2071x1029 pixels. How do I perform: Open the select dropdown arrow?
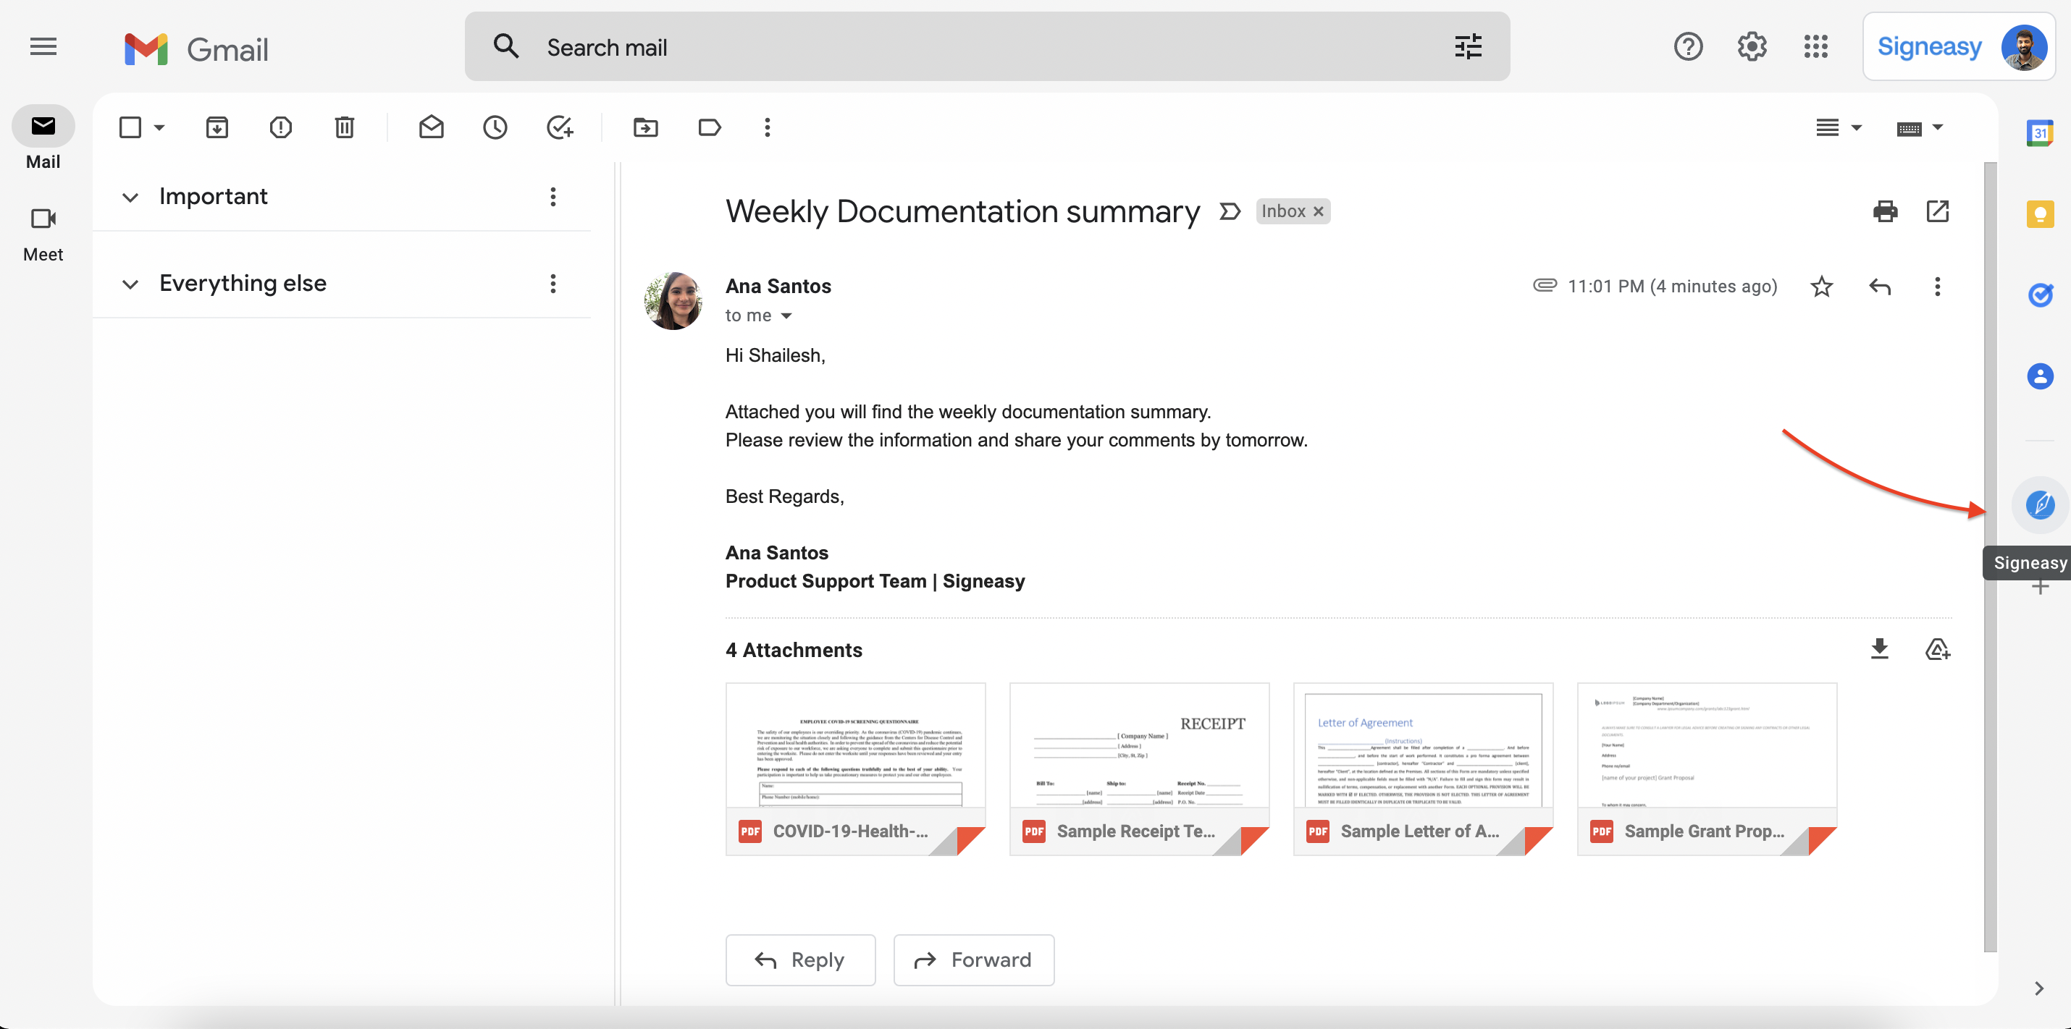click(159, 127)
